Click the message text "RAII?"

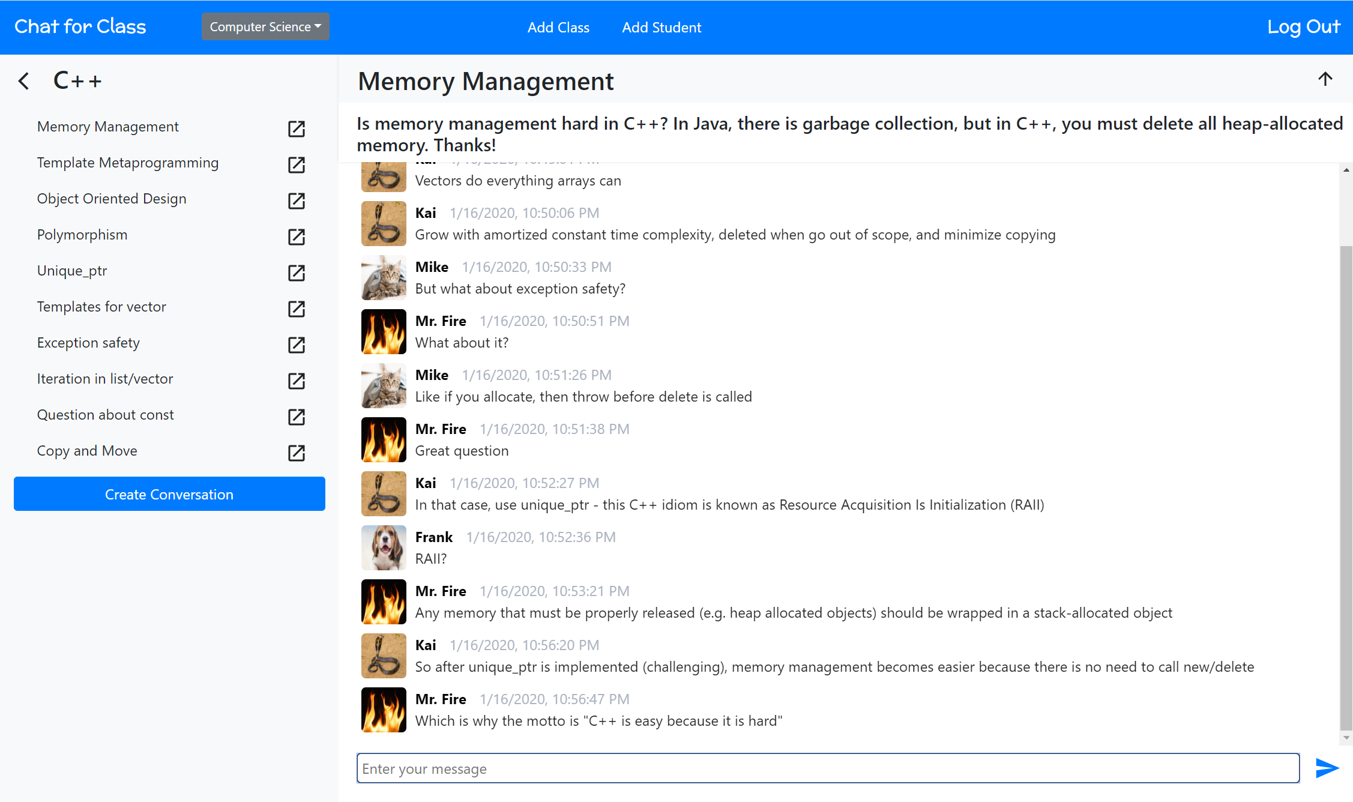(431, 559)
